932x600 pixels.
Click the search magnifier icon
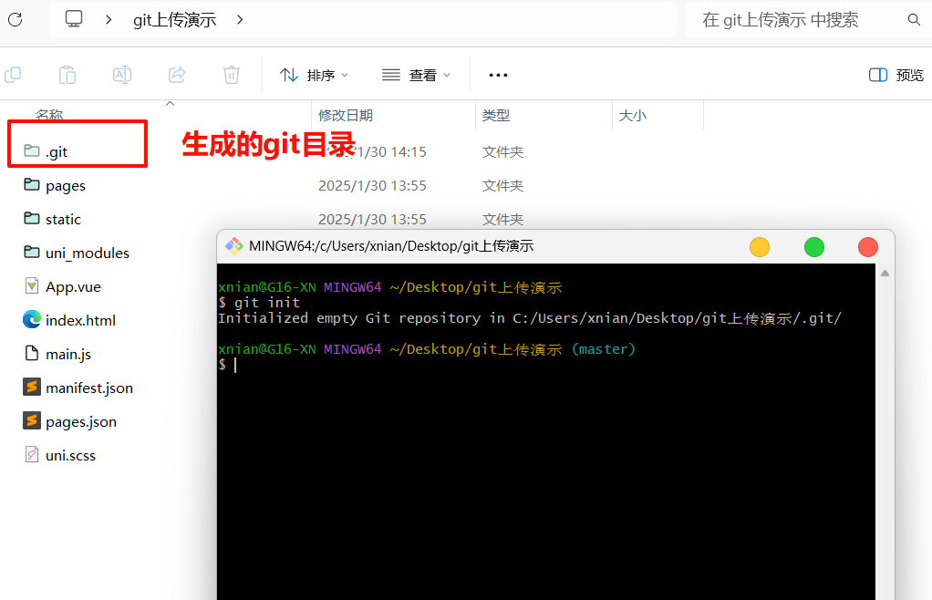point(914,19)
